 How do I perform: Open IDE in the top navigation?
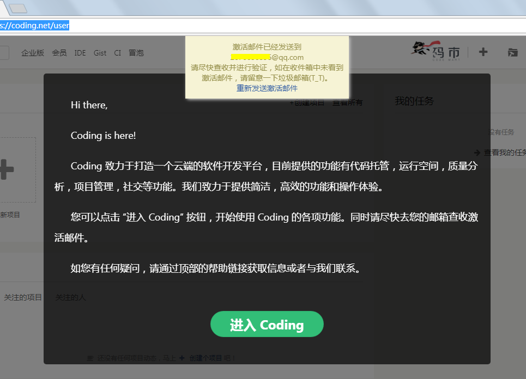tap(80, 53)
